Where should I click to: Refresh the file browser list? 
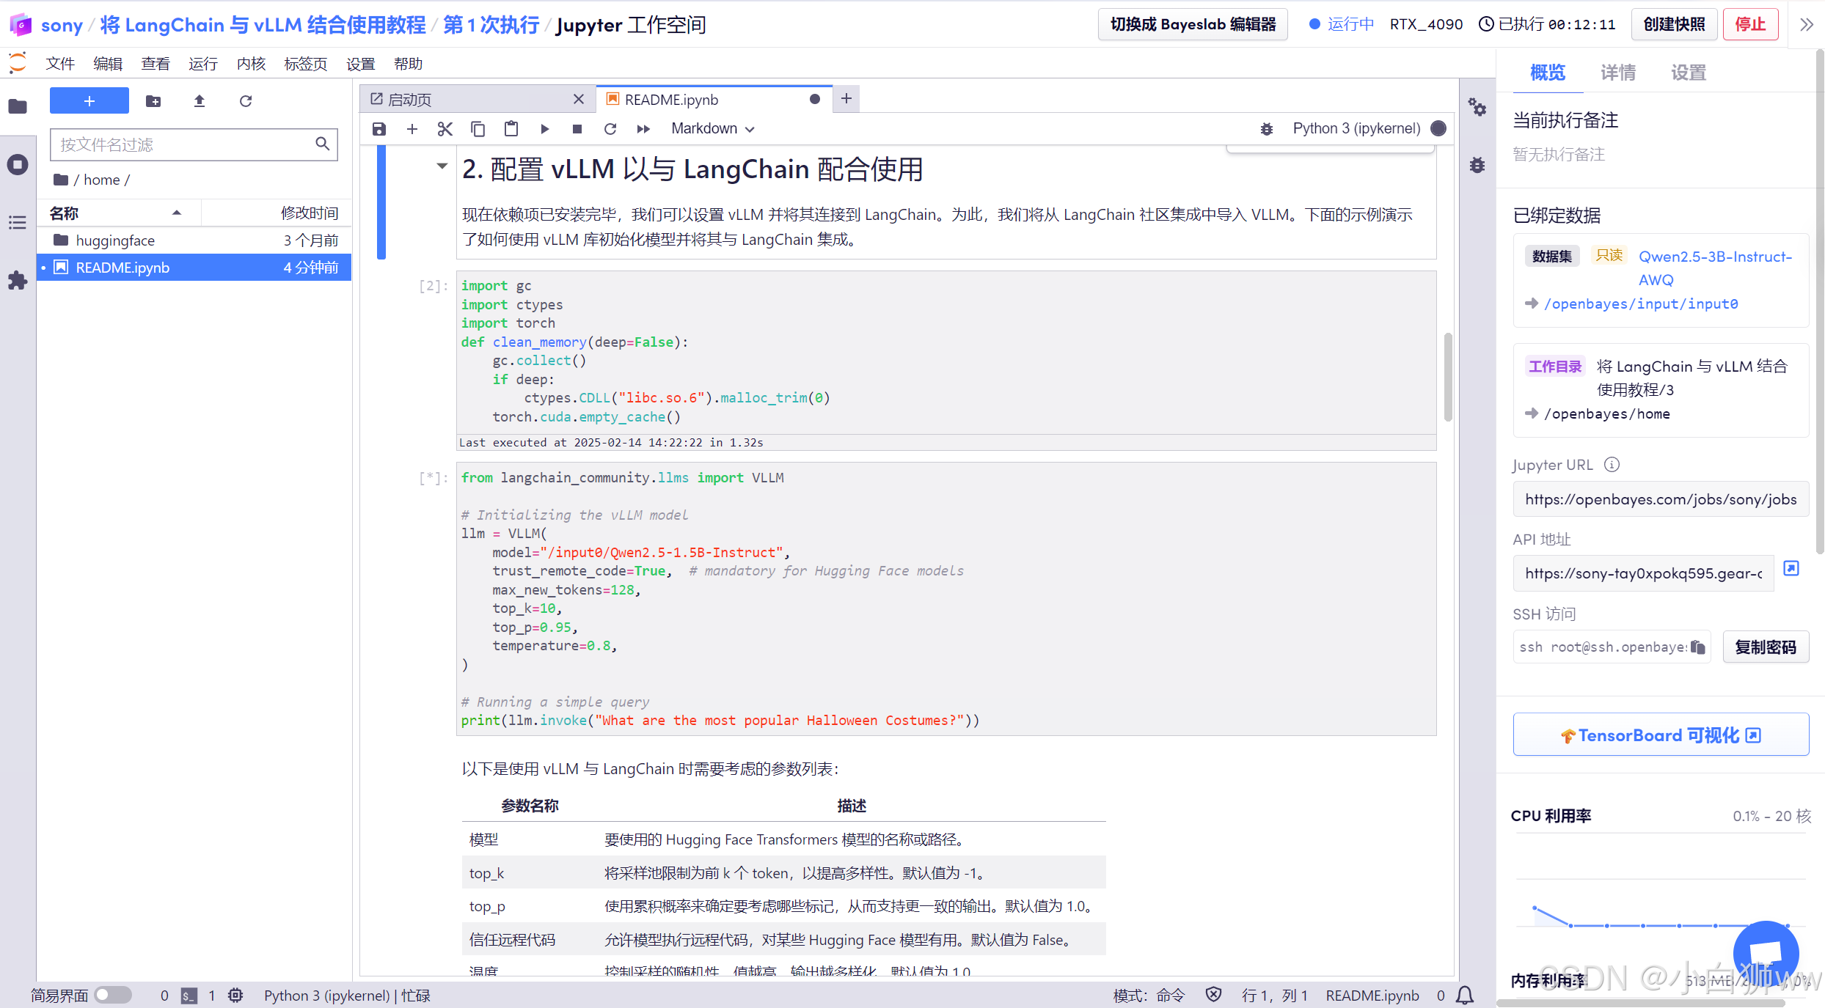(x=246, y=101)
